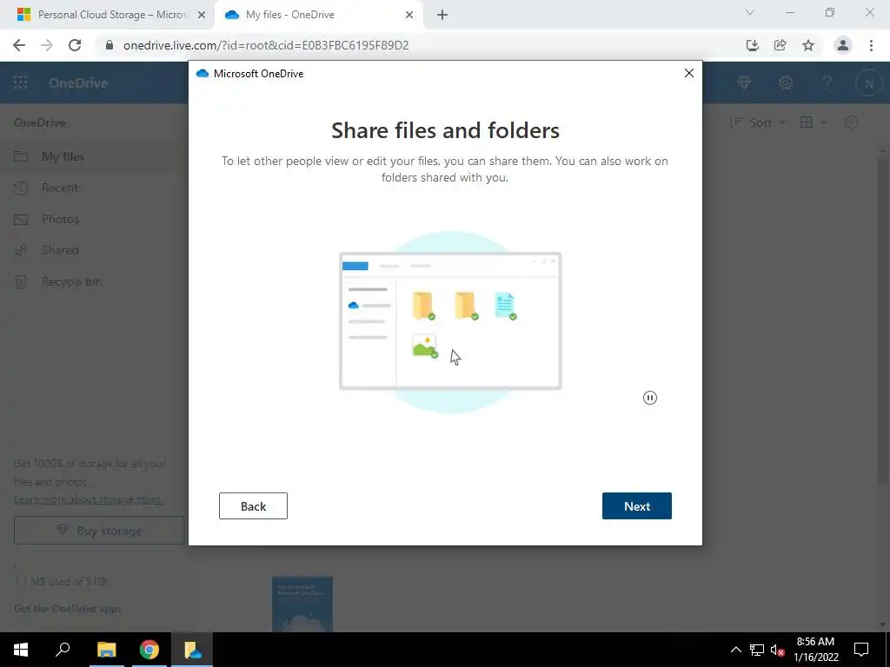This screenshot has width=890, height=667.
Task: Open Learn more about storage plans link
Action: click(x=88, y=499)
